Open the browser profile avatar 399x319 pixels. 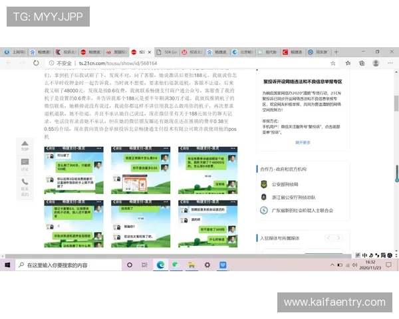tap(376, 63)
